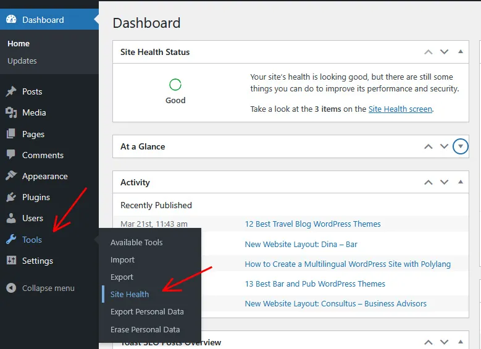Click Collapse menu label

click(x=48, y=288)
